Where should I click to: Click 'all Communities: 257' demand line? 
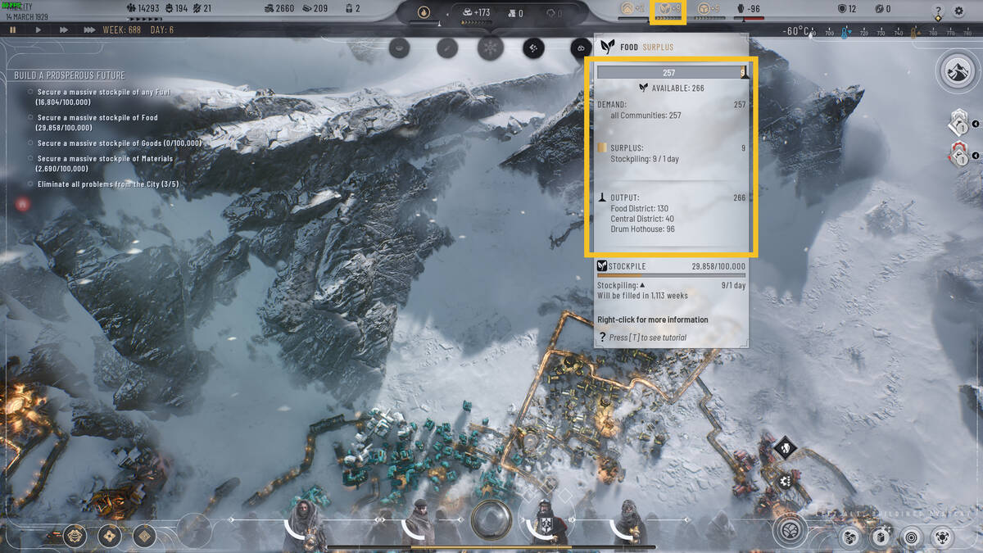(646, 116)
